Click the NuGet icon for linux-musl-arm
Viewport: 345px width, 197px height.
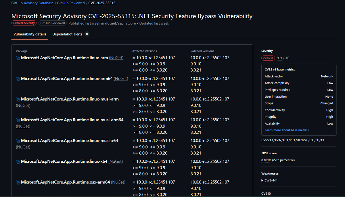point(18,99)
